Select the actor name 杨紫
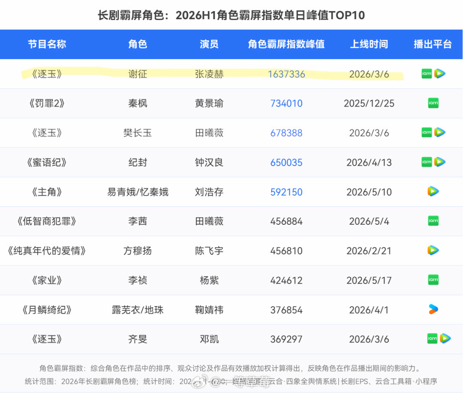Screen dimensions: 463x393 pyautogui.click(x=209, y=280)
